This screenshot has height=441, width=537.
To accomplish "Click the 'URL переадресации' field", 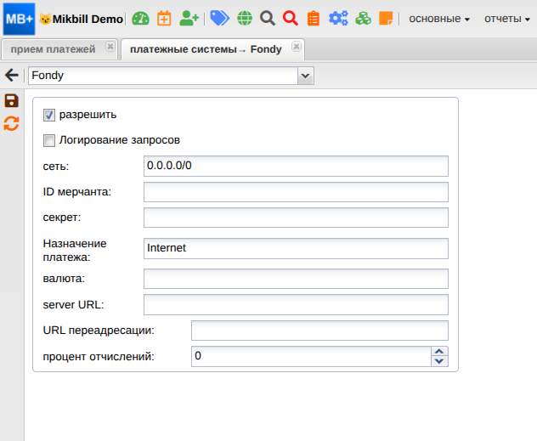I will (319, 331).
